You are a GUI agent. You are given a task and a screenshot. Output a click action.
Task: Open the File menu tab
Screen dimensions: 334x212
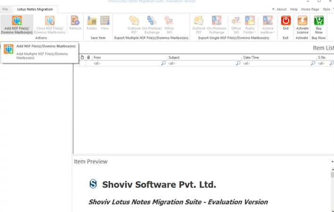tap(5, 9)
